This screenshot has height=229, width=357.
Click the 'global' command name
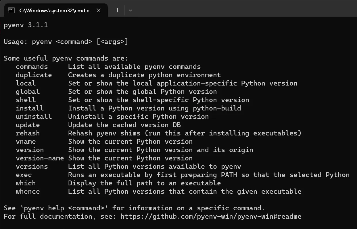28,92
